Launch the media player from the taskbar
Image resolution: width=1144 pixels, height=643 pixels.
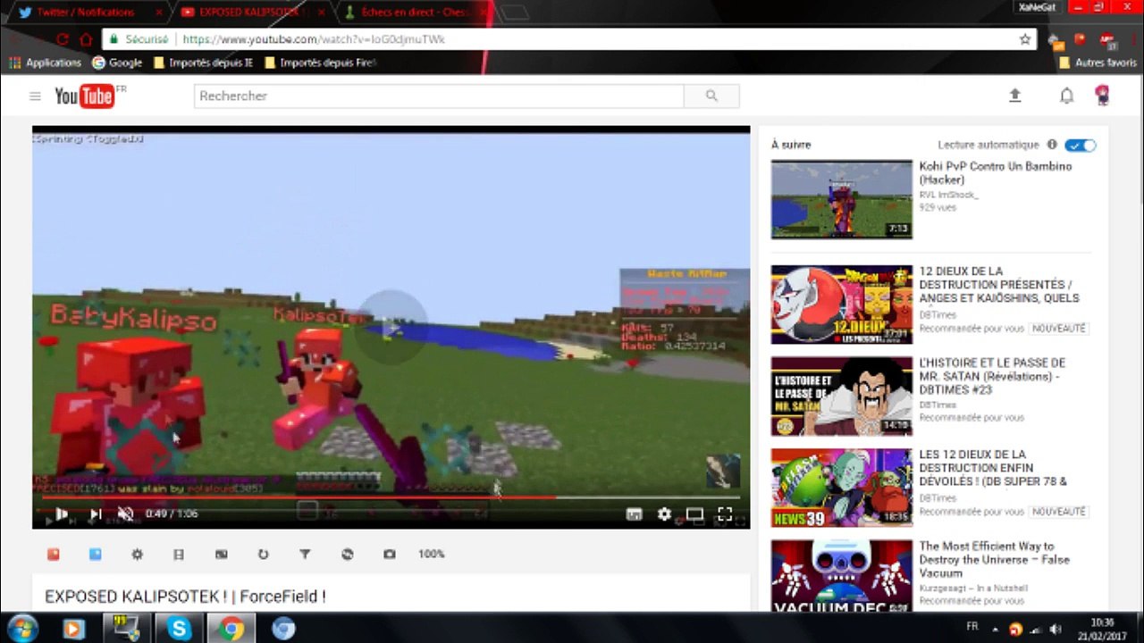[73, 629]
